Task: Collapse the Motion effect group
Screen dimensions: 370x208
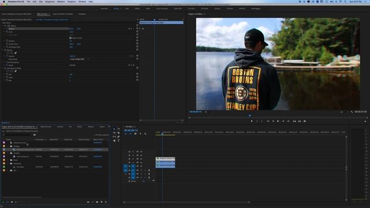Action: [3, 25]
